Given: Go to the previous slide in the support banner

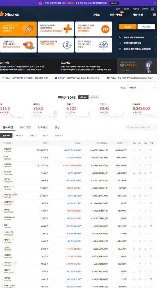Looking at the screenshot, I should [x=121, y=70].
